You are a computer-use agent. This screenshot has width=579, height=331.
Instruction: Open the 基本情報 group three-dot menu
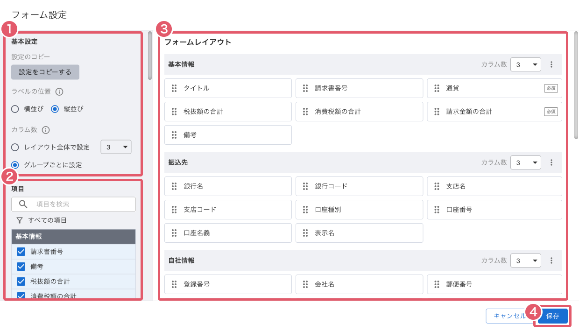551,64
